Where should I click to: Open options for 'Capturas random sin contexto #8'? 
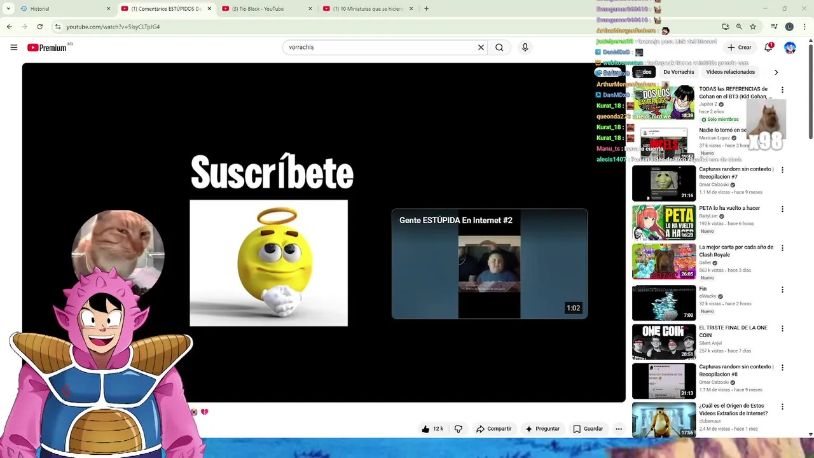(x=782, y=368)
